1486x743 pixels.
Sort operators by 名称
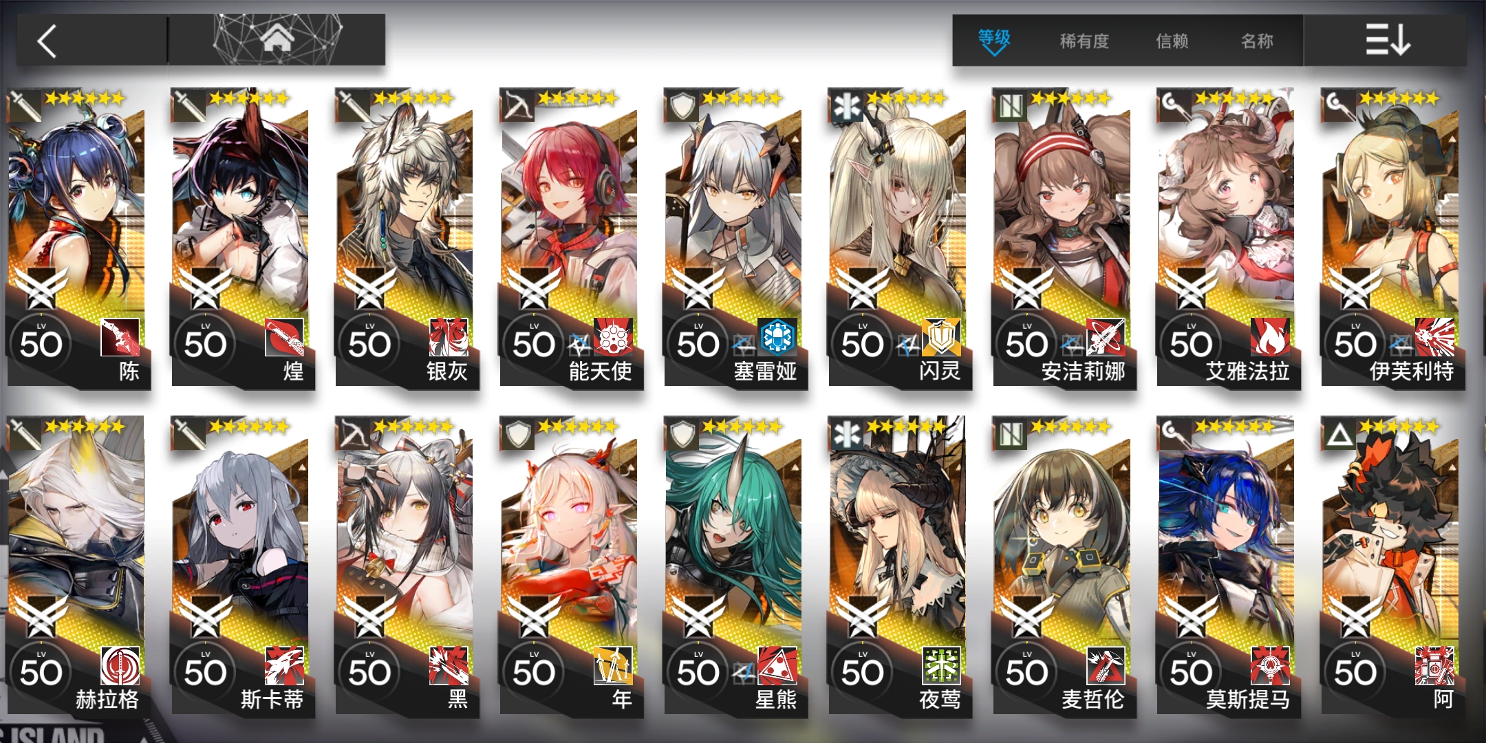pyautogui.click(x=1257, y=41)
